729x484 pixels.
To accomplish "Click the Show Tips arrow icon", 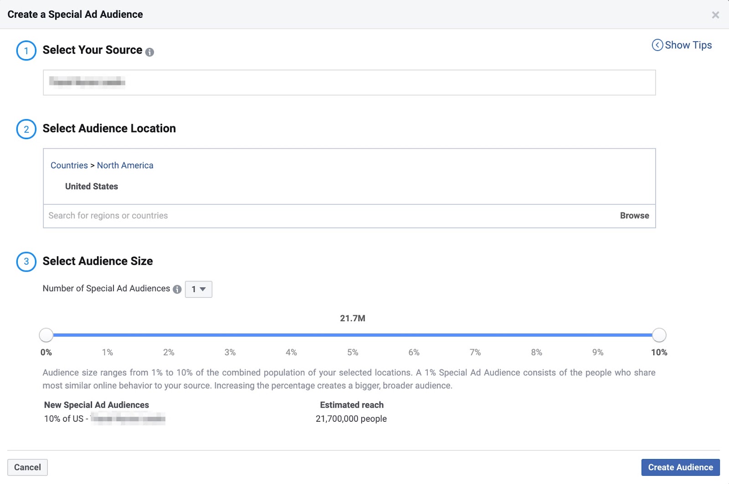I will [x=657, y=45].
